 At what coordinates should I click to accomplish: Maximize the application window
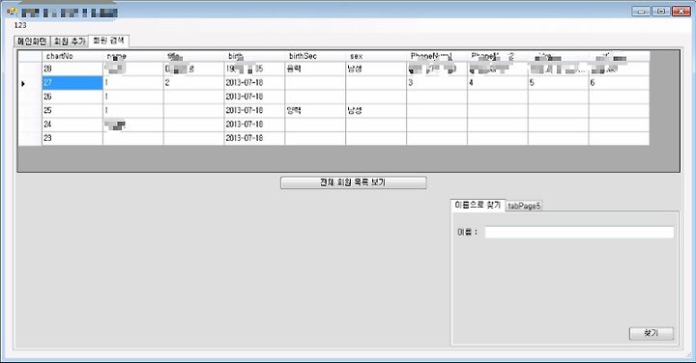point(661,12)
